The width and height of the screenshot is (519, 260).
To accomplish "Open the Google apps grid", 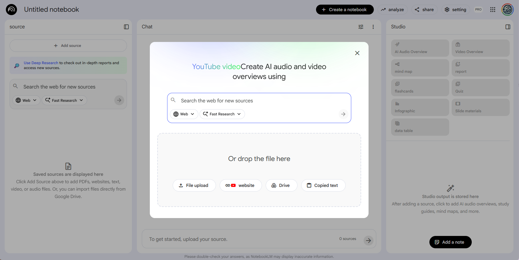I will 493,10.
